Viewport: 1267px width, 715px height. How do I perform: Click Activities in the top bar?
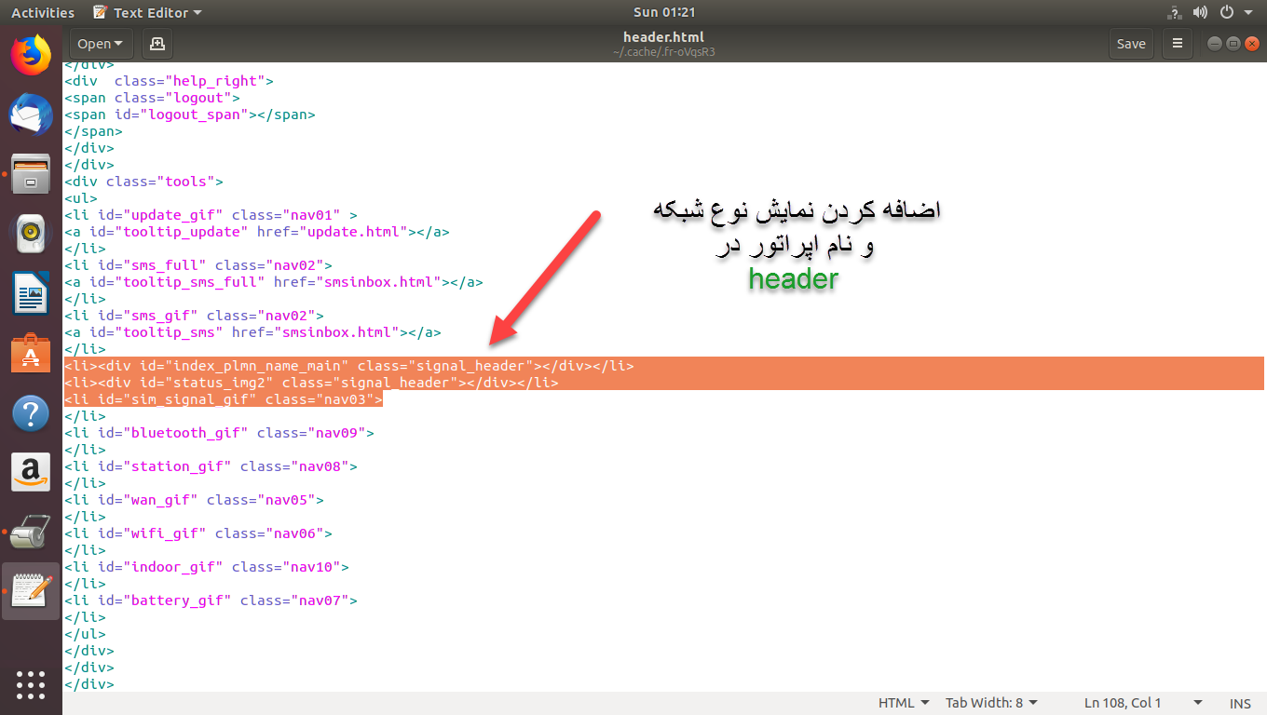(43, 12)
